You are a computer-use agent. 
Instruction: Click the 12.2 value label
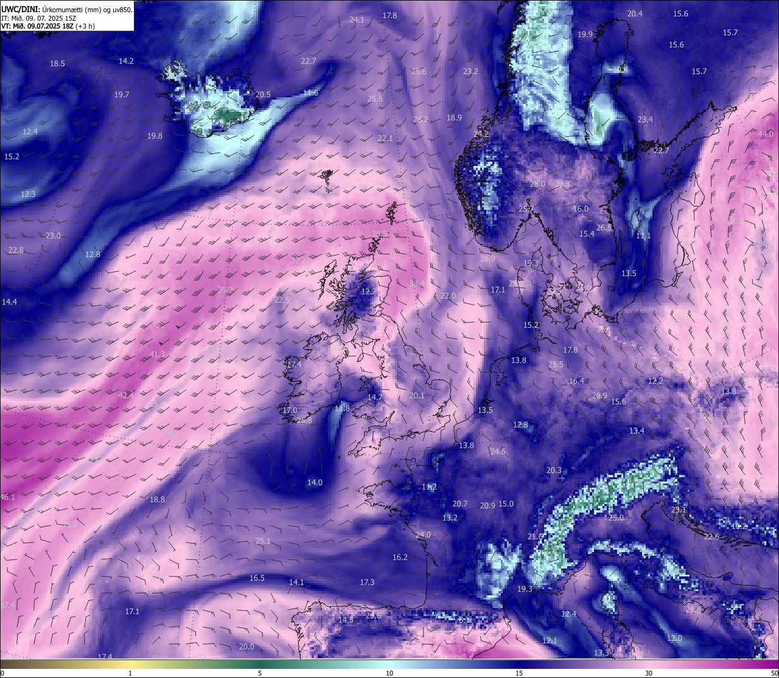click(655, 381)
